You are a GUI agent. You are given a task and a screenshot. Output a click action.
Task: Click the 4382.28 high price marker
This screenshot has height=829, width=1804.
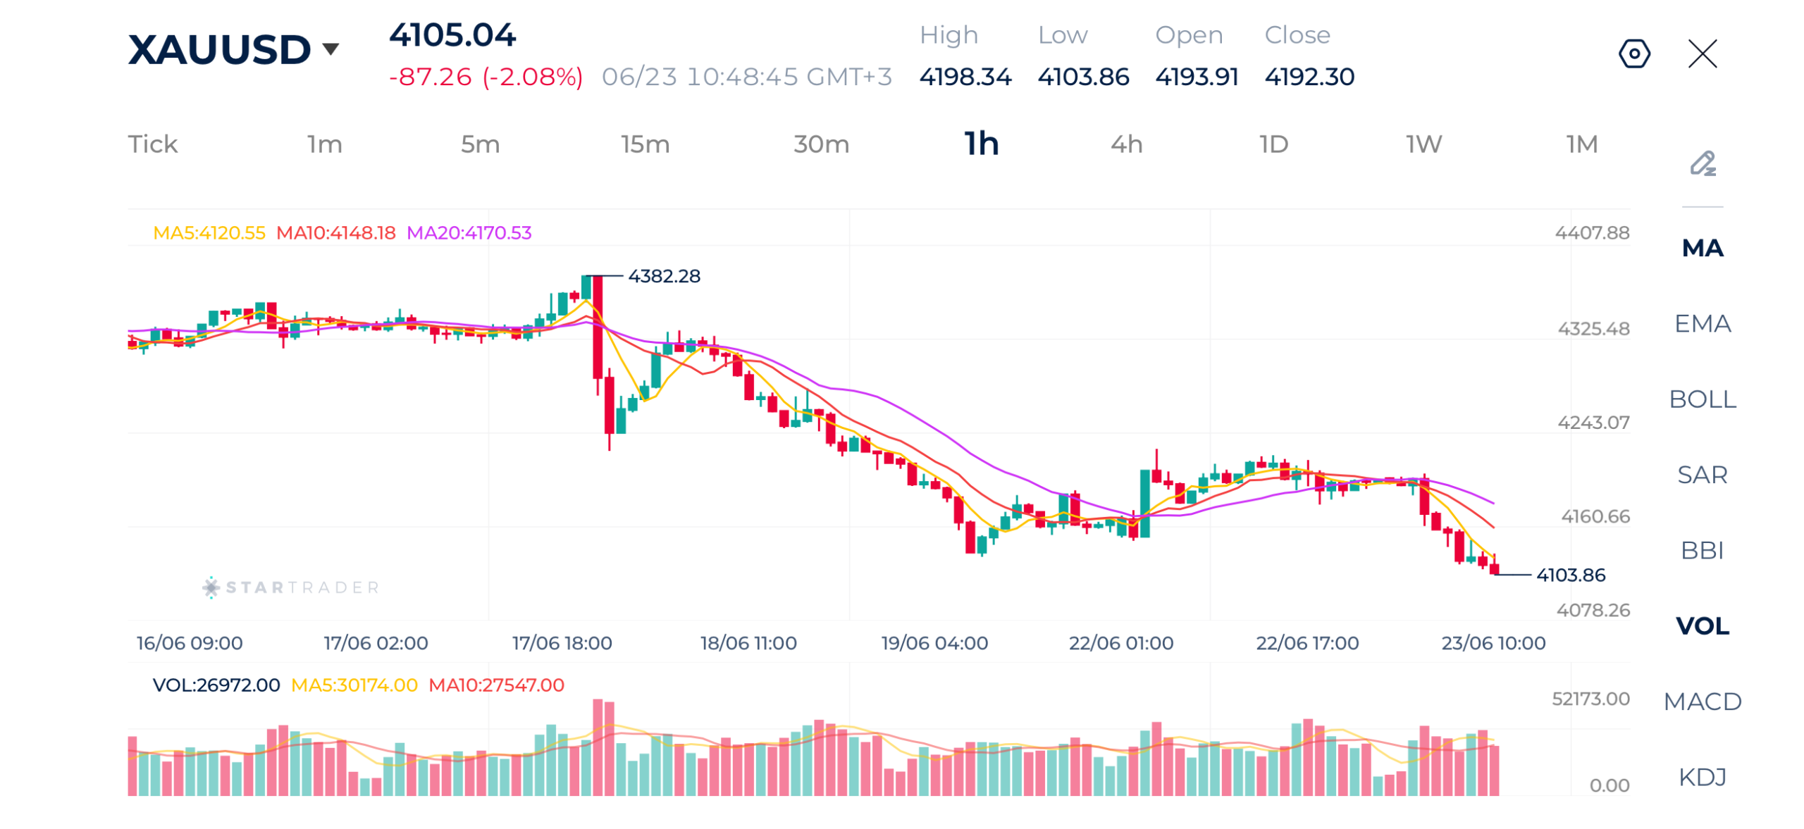coord(663,275)
